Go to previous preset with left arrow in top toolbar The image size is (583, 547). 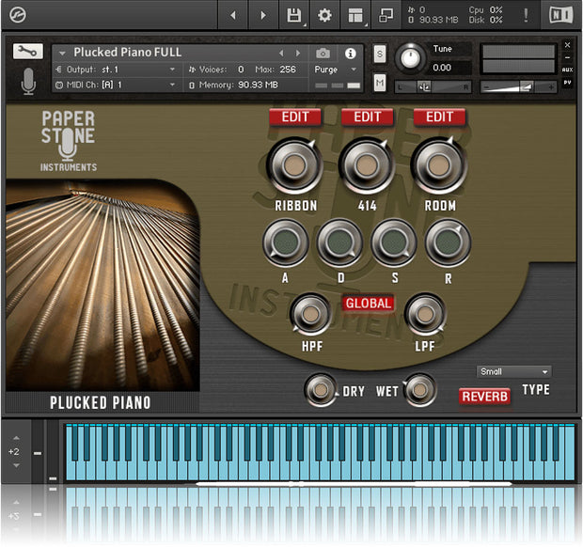coord(233,15)
